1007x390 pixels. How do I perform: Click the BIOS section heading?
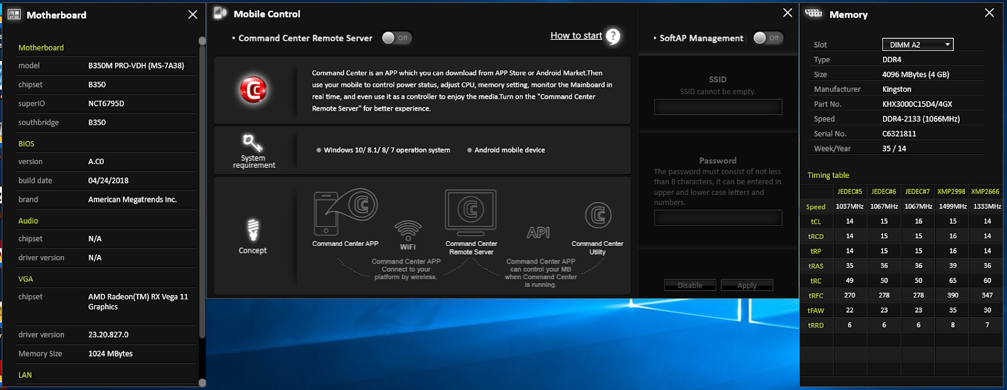coord(26,144)
